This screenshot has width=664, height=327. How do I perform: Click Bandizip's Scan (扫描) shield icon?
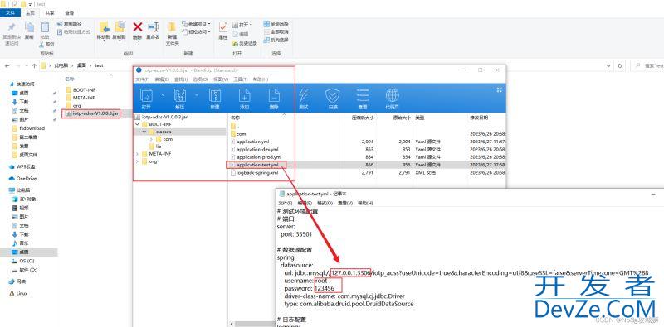coord(333,96)
